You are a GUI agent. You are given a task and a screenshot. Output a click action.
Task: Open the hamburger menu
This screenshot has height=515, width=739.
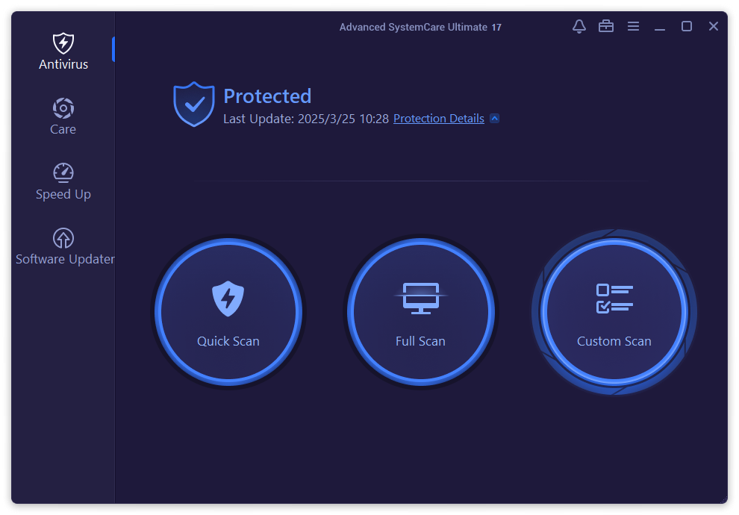pos(633,26)
